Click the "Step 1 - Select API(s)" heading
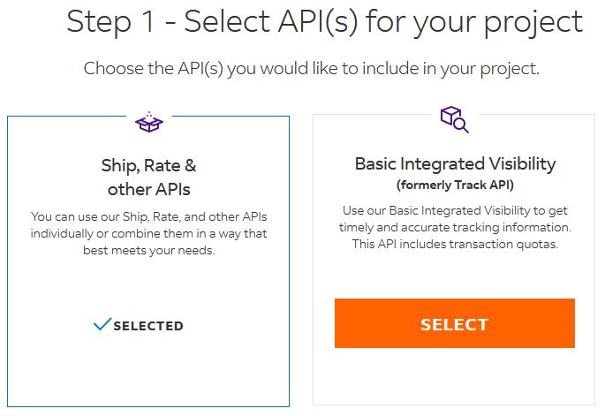This screenshot has width=605, height=416. pyautogui.click(x=324, y=22)
